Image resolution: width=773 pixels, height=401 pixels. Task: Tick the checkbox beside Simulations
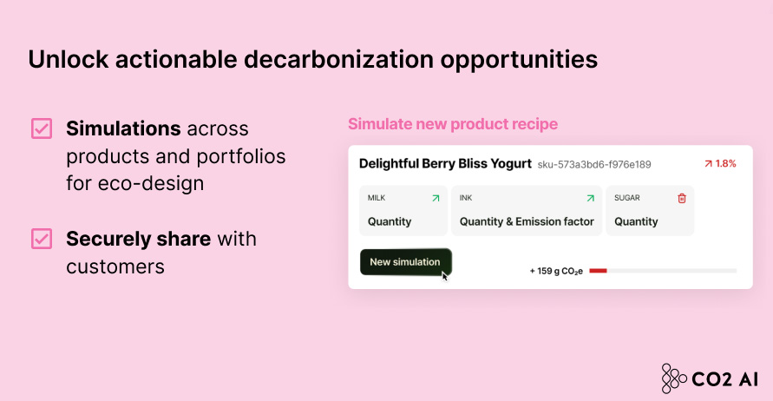(42, 128)
